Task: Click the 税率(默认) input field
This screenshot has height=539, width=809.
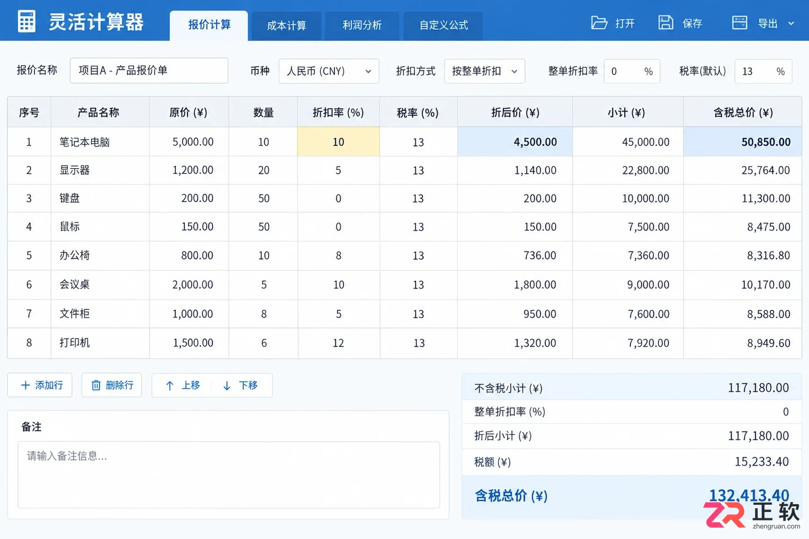Action: (x=763, y=71)
